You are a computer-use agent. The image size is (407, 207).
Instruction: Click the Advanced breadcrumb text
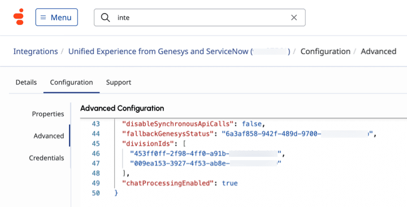tap(378, 51)
